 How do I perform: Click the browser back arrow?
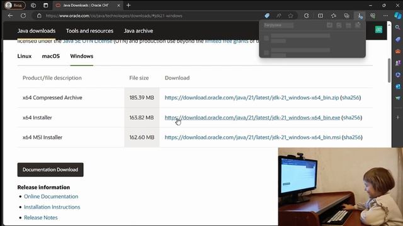(x=10, y=16)
